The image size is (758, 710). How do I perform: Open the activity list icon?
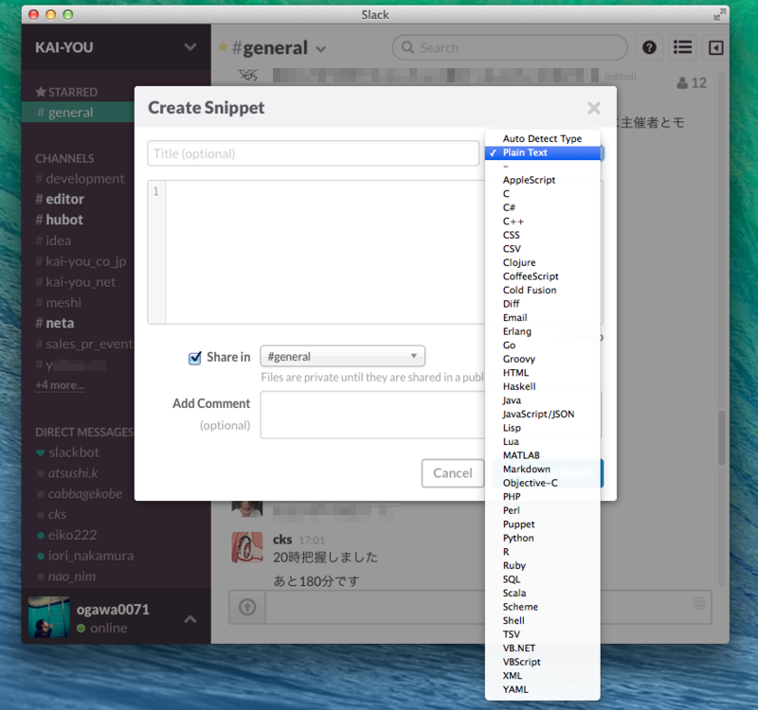point(682,47)
